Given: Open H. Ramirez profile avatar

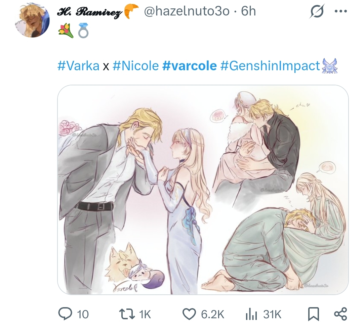Looking at the screenshot, I should (x=32, y=20).
